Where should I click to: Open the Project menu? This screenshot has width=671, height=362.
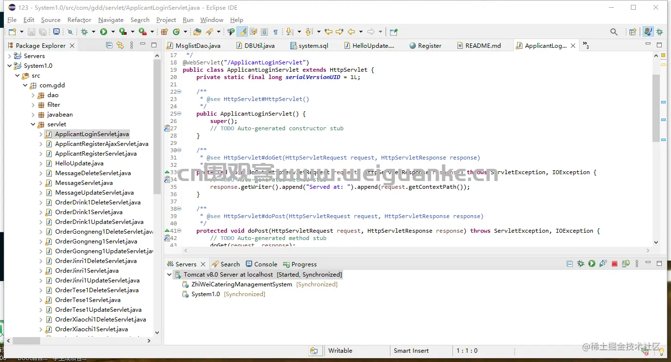point(166,20)
